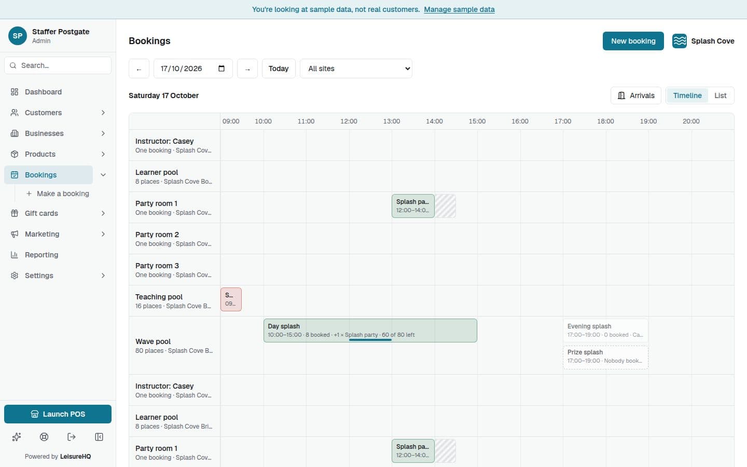747x467 pixels.
Task: Open the Prize splash session block
Action: [605, 357]
